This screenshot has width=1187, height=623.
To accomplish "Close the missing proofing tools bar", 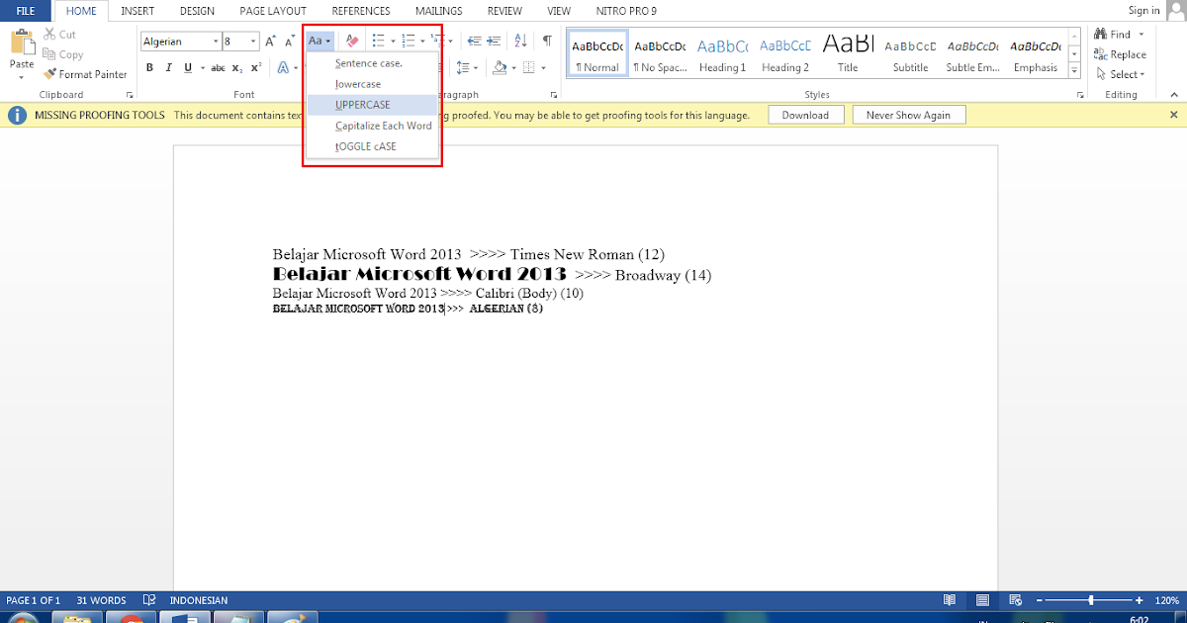I will (1173, 116).
